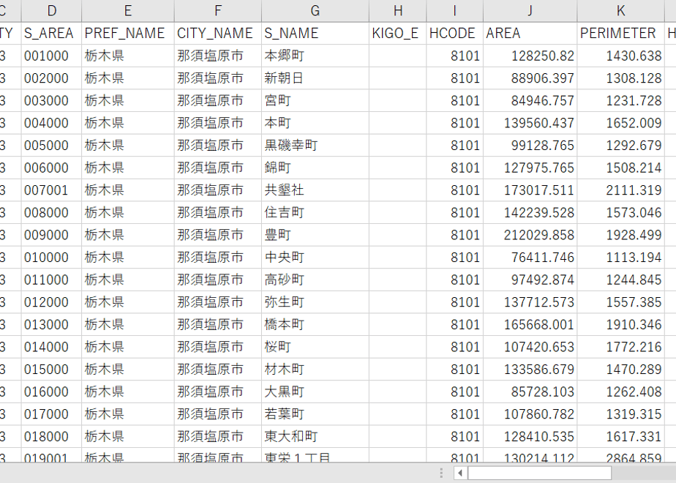
Task: Click the cell containing 材木町
Action: pos(315,370)
